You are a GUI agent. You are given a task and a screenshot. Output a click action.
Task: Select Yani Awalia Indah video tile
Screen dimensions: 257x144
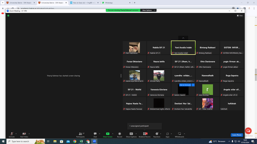183,48
